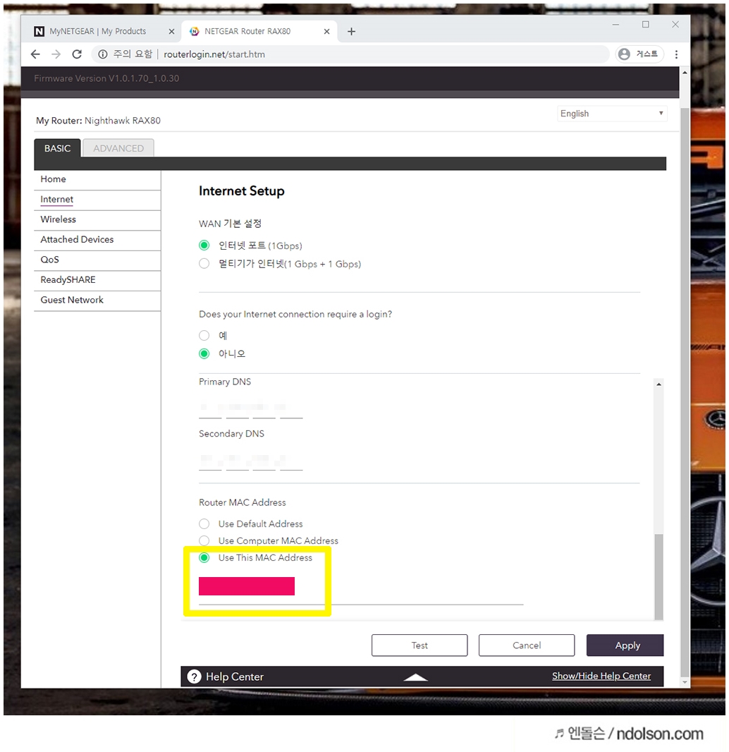Click the browser forward arrow
Viewport: 729px width, 752px height.
[x=56, y=54]
